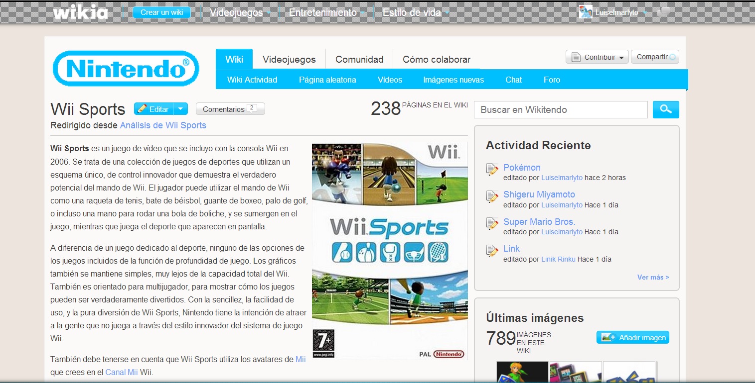Open the Nintendo wiki logo homepage
Image resolution: width=755 pixels, height=383 pixels.
(x=126, y=69)
